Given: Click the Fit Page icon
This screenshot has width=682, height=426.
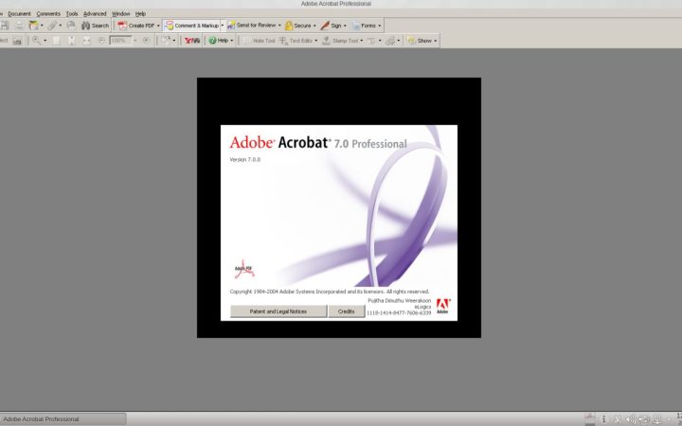Looking at the screenshot, I should pyautogui.click(x=72, y=41).
